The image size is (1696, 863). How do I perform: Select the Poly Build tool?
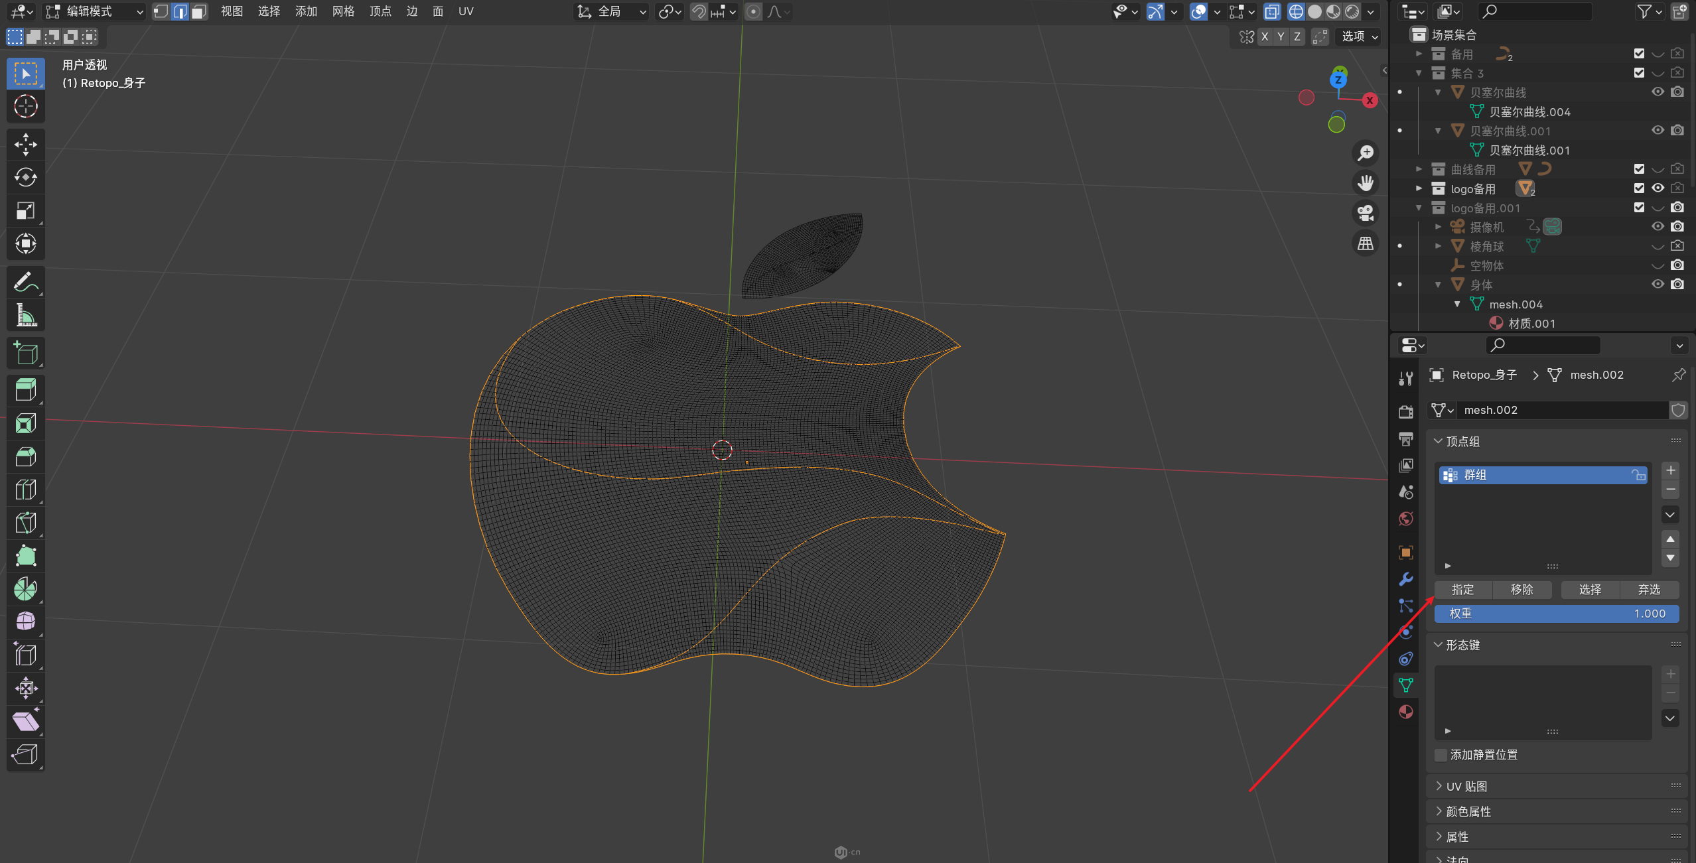[26, 556]
